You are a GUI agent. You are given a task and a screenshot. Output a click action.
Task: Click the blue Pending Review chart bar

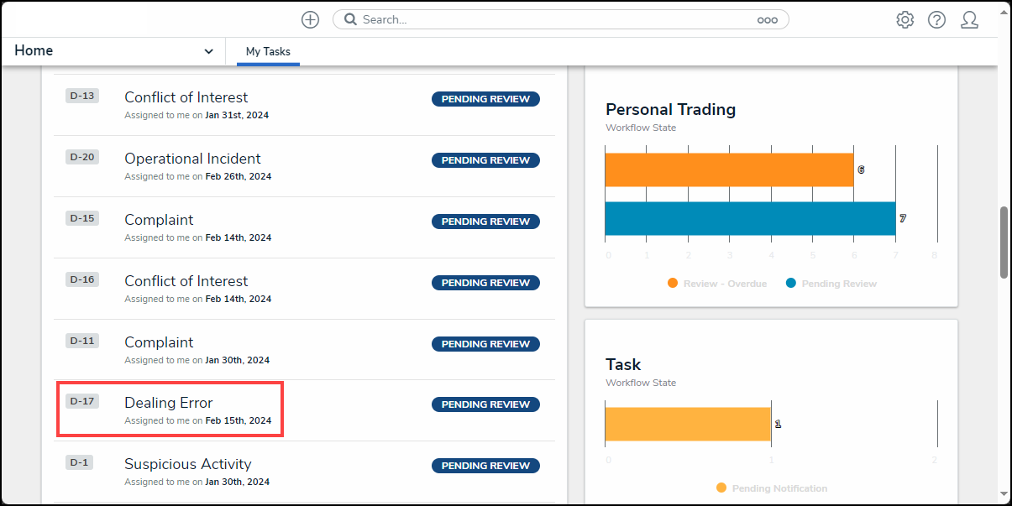749,218
